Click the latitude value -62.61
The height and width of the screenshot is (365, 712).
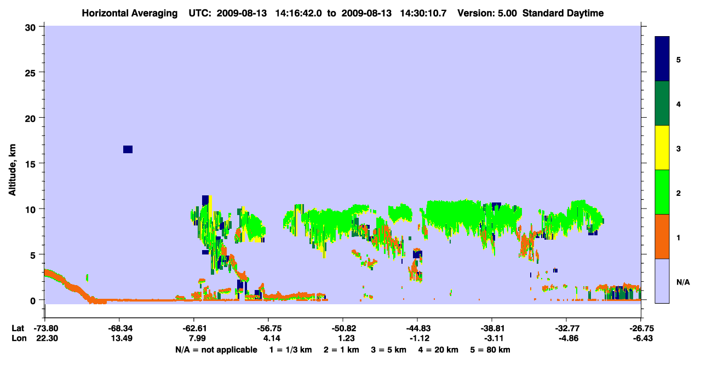point(194,328)
